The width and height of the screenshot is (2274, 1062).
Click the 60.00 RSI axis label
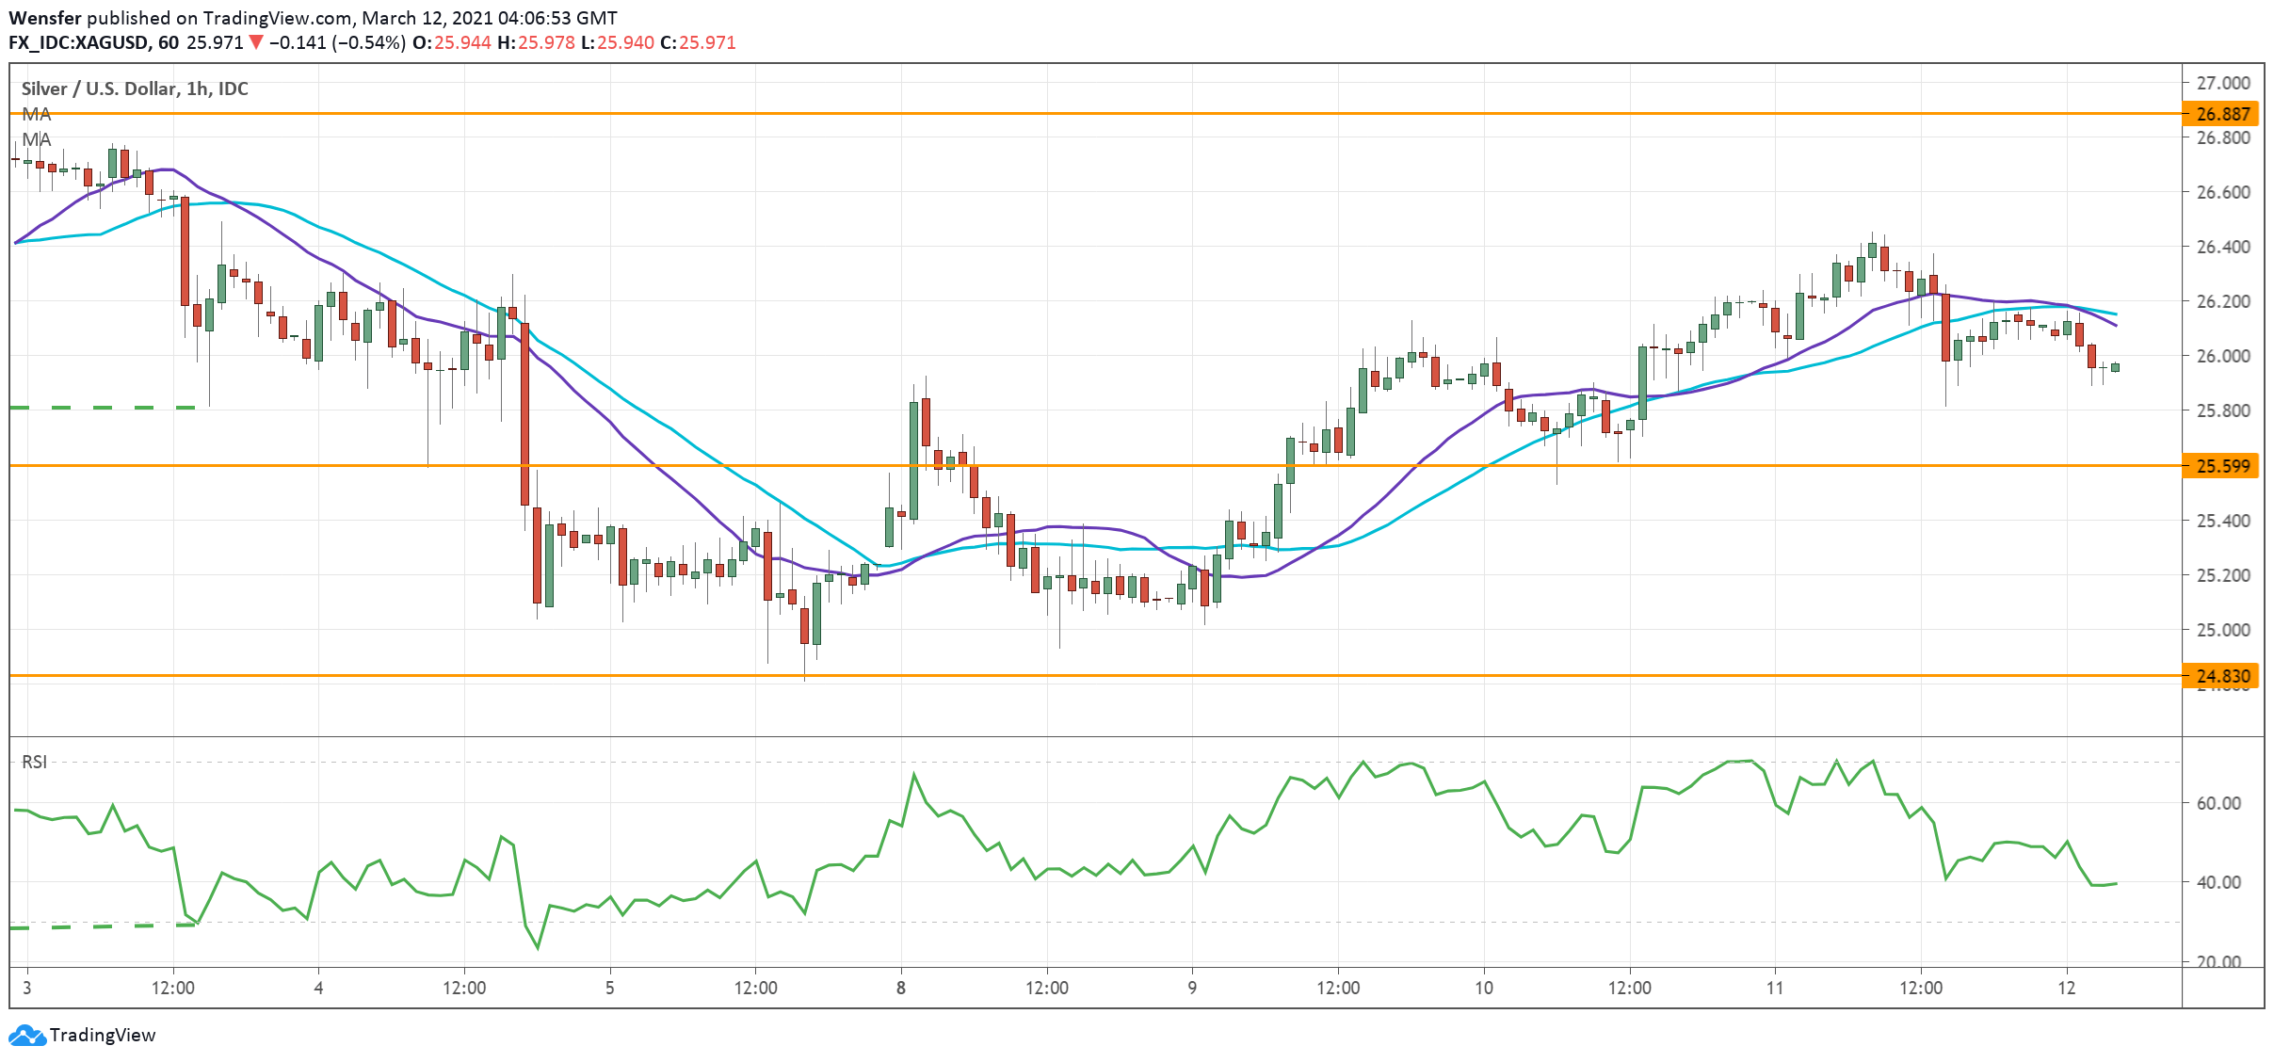pos(2218,803)
